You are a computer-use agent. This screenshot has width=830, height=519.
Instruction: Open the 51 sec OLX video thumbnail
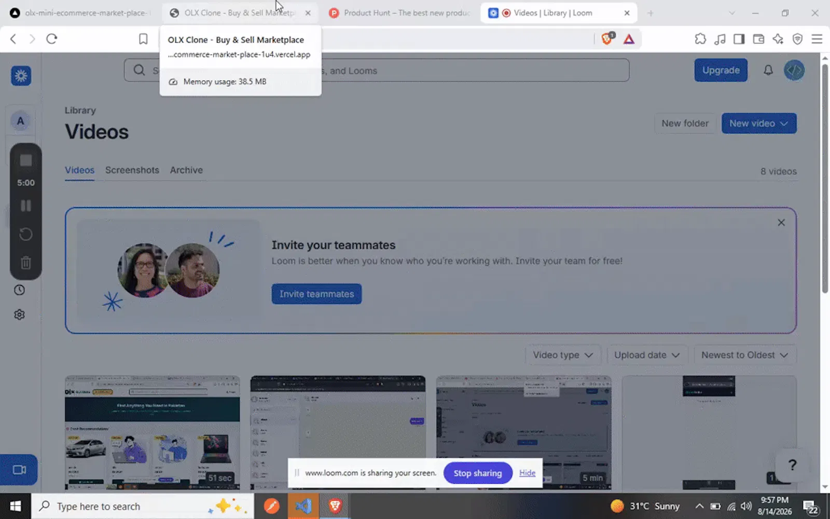pyautogui.click(x=152, y=433)
